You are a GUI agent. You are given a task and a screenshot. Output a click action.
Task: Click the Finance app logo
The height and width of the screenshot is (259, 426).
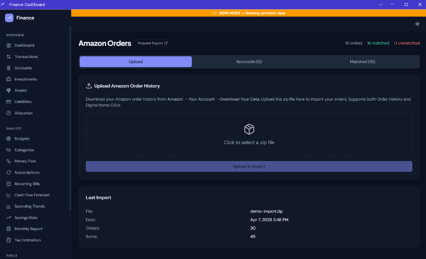(x=9, y=17)
